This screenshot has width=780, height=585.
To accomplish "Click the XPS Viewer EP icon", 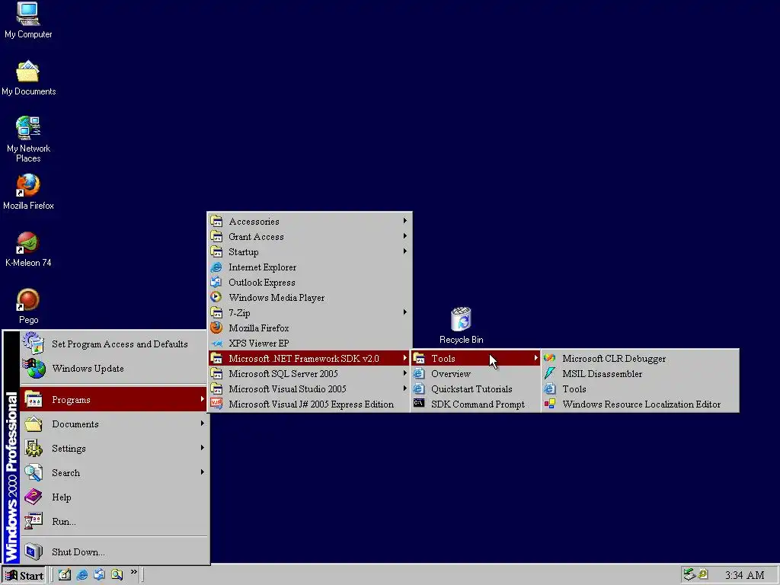I will [216, 344].
